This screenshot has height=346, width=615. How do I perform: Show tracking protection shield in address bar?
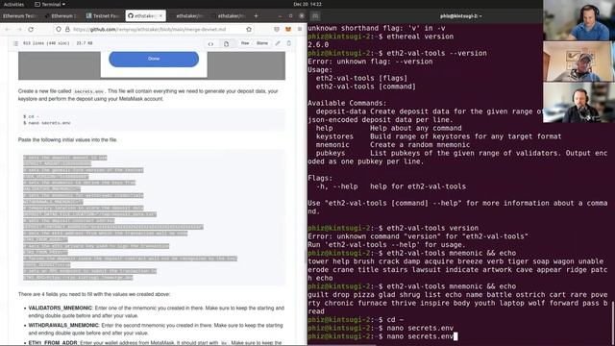[x=59, y=30]
